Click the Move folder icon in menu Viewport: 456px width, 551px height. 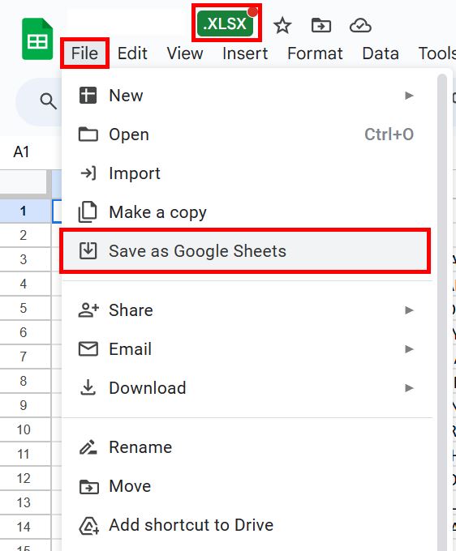(88, 487)
